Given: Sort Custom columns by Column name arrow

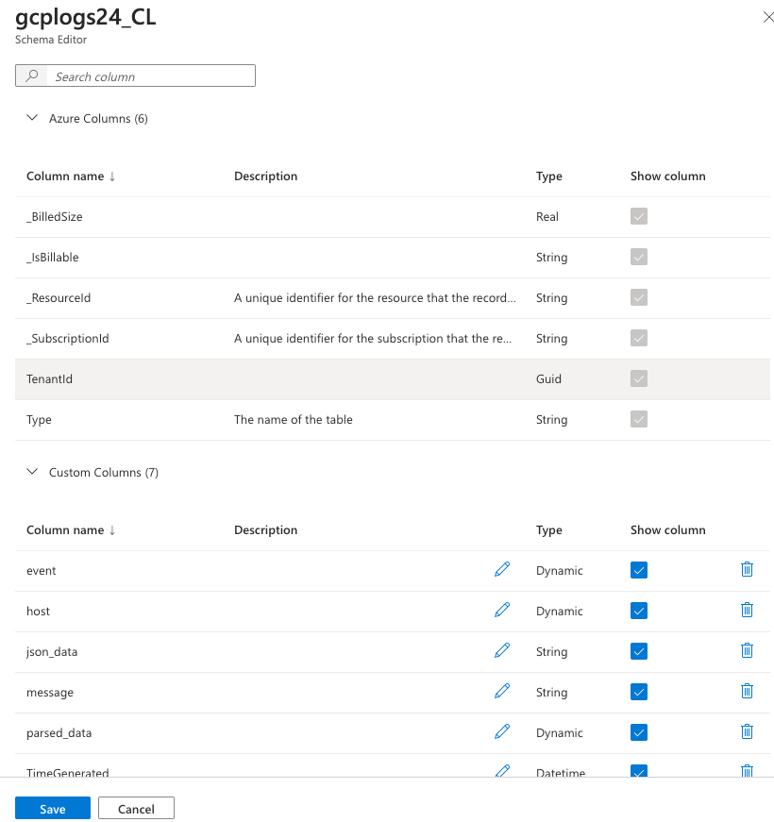Looking at the screenshot, I should [x=112, y=530].
